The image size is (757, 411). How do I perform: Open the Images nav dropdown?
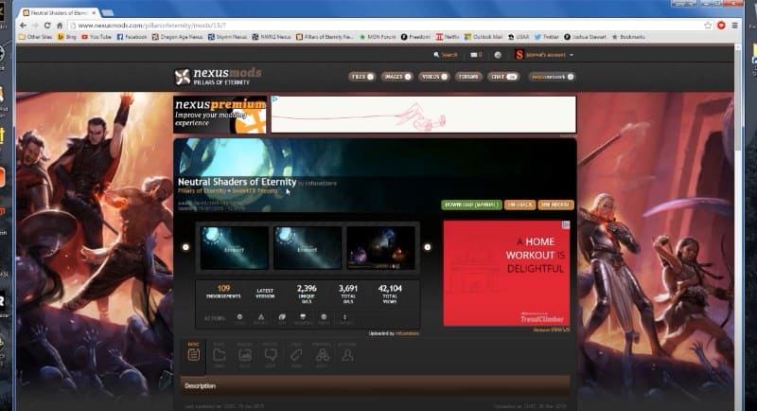[396, 77]
